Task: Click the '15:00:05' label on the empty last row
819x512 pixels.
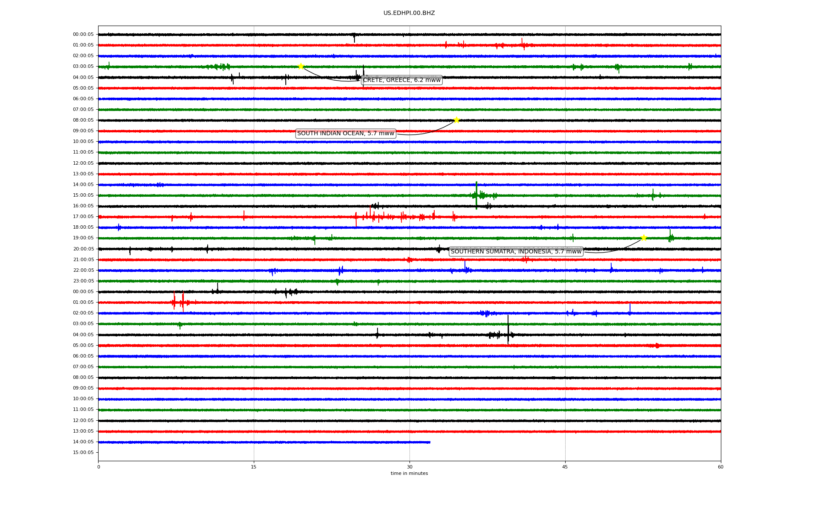Action: [x=83, y=453]
